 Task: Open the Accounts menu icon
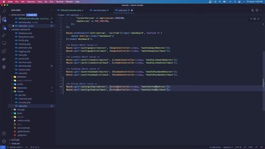coord(4,133)
